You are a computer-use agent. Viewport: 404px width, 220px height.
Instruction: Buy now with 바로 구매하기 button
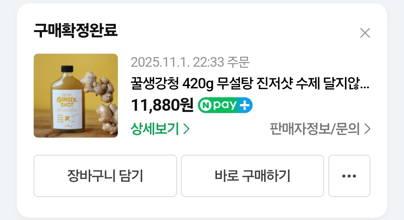click(x=252, y=176)
